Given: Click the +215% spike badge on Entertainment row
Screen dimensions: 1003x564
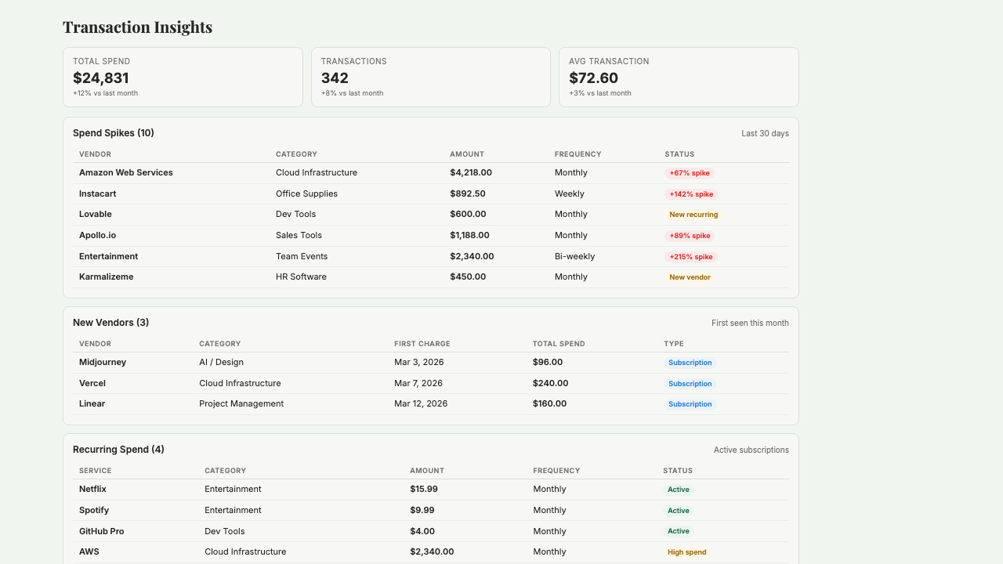Looking at the screenshot, I should (x=690, y=256).
